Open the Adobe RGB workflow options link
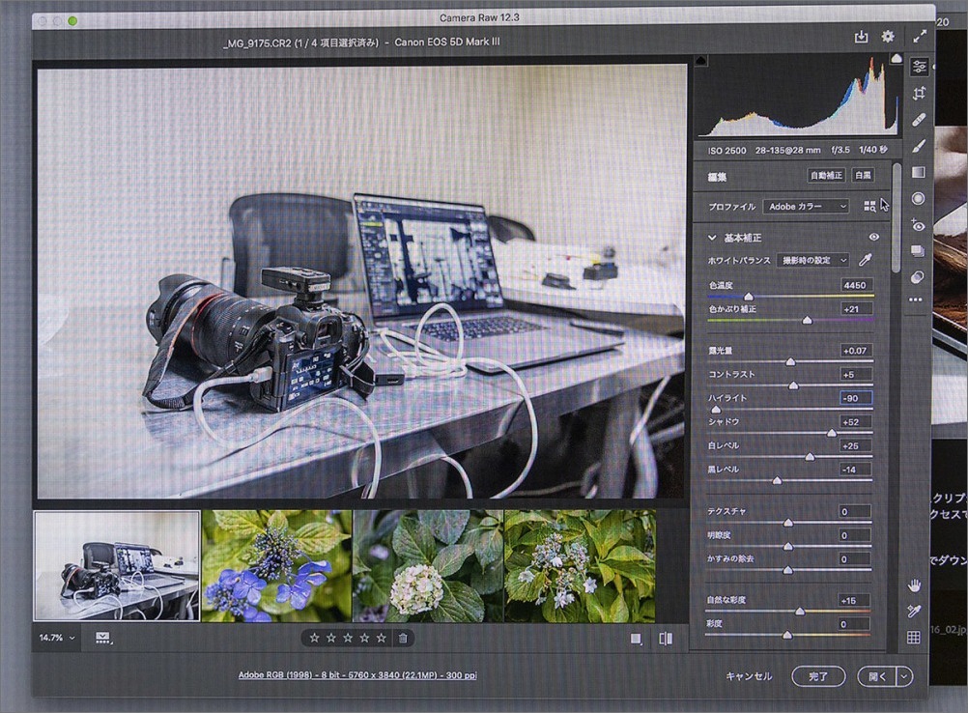The height and width of the screenshot is (713, 968). (357, 674)
